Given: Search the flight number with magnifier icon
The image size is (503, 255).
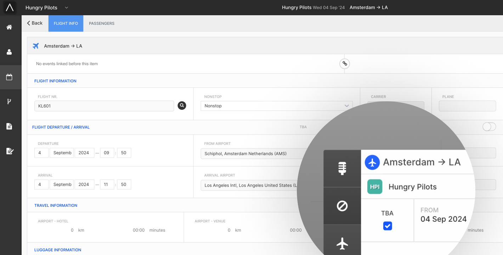Looking at the screenshot, I should pyautogui.click(x=182, y=106).
